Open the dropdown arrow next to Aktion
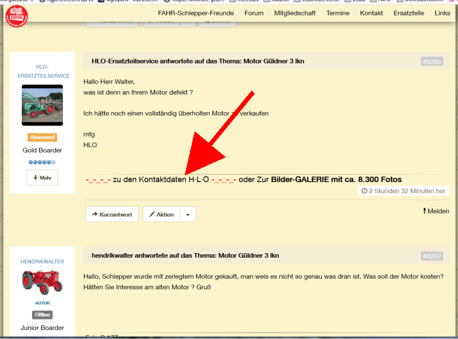Screen dimensions: 458x339 pyautogui.click(x=188, y=215)
